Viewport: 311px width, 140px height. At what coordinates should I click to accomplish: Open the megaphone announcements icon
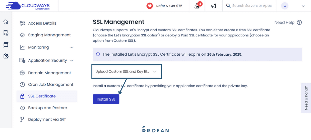213,6
